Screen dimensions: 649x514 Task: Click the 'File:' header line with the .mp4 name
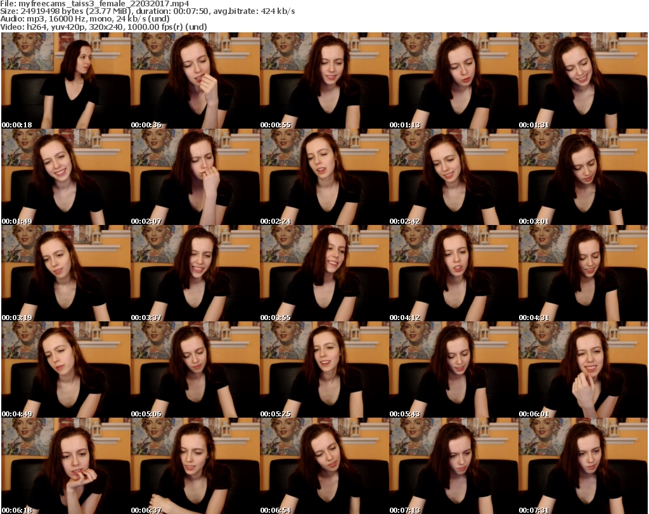pyautogui.click(x=95, y=4)
